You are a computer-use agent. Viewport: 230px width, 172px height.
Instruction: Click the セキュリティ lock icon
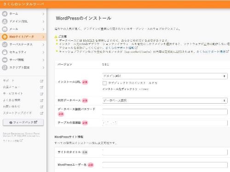tap(5, 52)
